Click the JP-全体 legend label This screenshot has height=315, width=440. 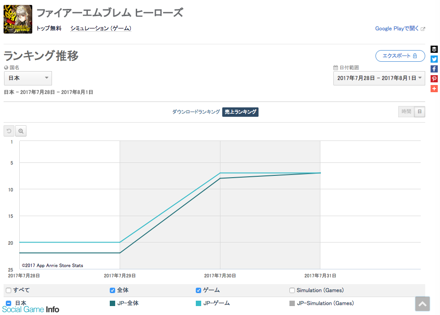click(x=128, y=303)
